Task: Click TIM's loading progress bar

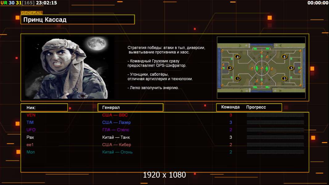Action: (275, 122)
